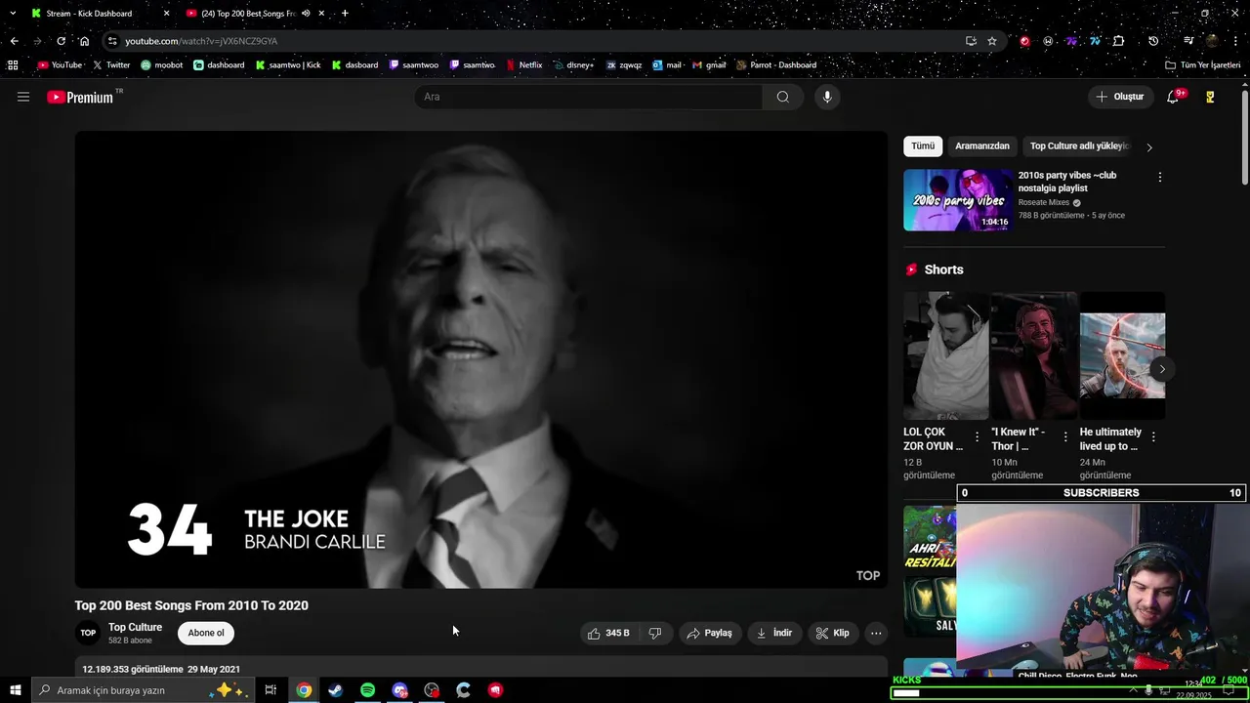
Task: Open more actions three-dot menu below video
Action: click(876, 633)
